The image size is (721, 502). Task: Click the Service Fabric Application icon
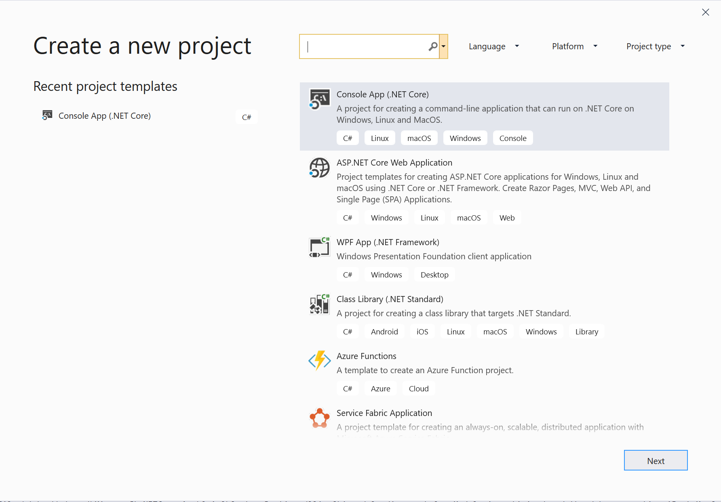tap(319, 418)
